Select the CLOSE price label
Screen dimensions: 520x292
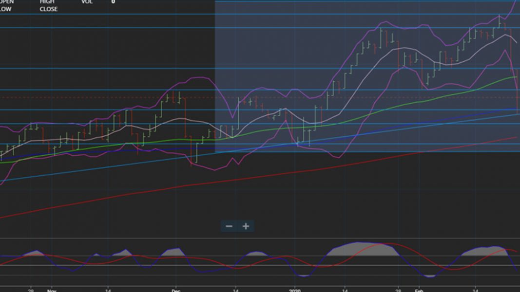(48, 9)
